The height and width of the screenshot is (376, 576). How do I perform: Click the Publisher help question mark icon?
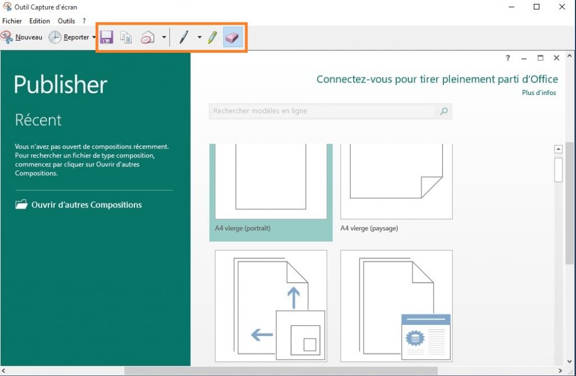[x=508, y=58]
